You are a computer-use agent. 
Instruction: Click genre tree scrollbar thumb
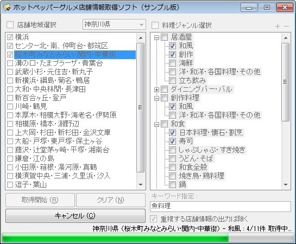(x=285, y=82)
